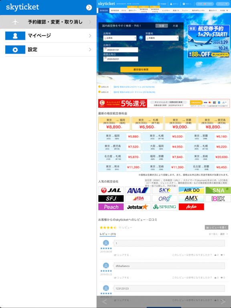This screenshot has width=231, height=308.
Task: Open the SKY Skymark airline logo
Action: coord(164,190)
